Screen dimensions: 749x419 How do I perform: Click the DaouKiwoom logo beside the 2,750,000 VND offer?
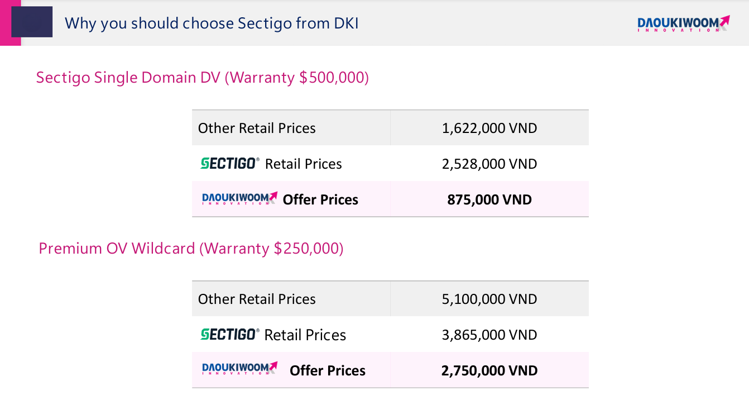point(239,369)
